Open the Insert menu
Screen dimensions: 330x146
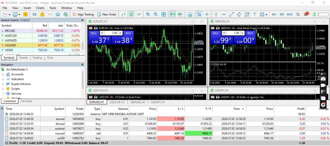click(27, 8)
